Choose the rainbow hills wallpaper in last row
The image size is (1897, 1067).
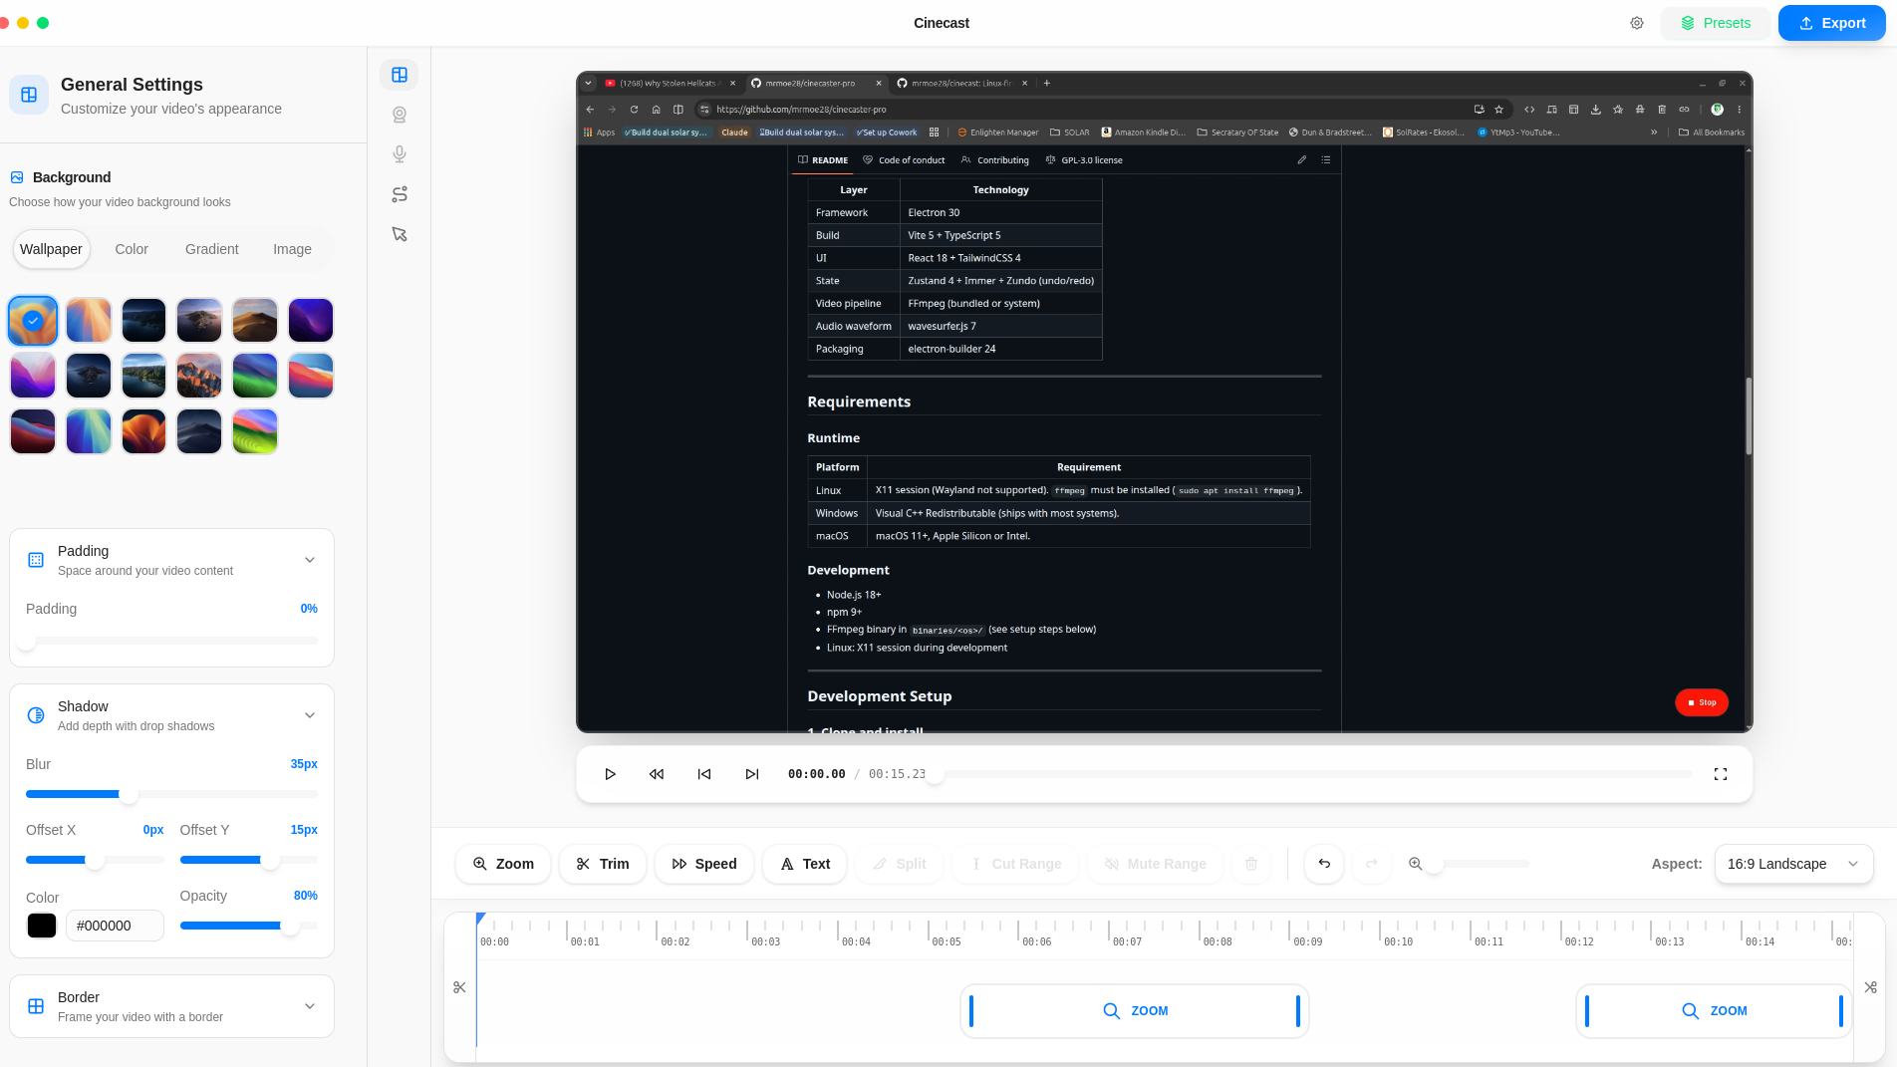(255, 432)
